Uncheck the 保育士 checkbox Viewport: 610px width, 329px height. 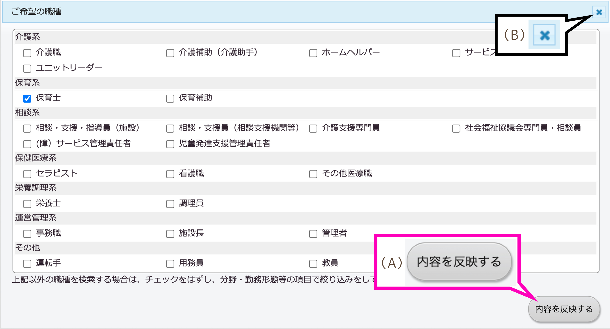point(27,98)
